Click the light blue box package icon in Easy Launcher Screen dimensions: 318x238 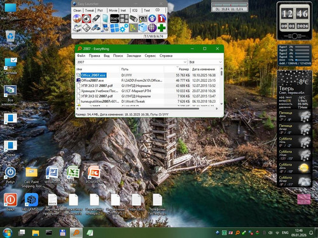[143, 28]
